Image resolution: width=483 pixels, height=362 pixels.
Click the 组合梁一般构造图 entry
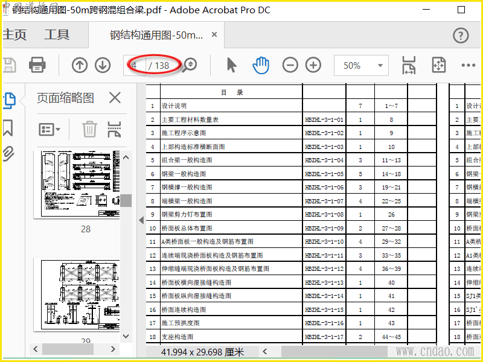tap(187, 160)
